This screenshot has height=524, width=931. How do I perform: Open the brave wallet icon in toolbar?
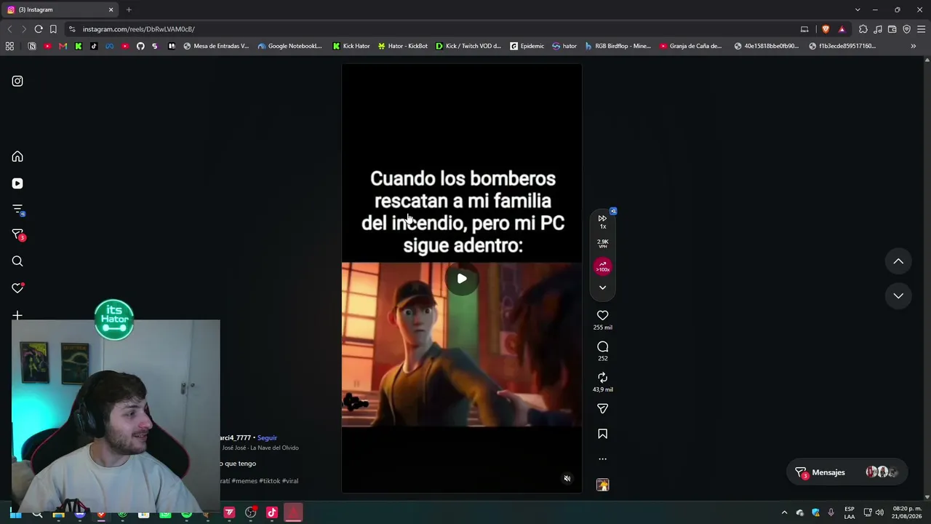[892, 29]
